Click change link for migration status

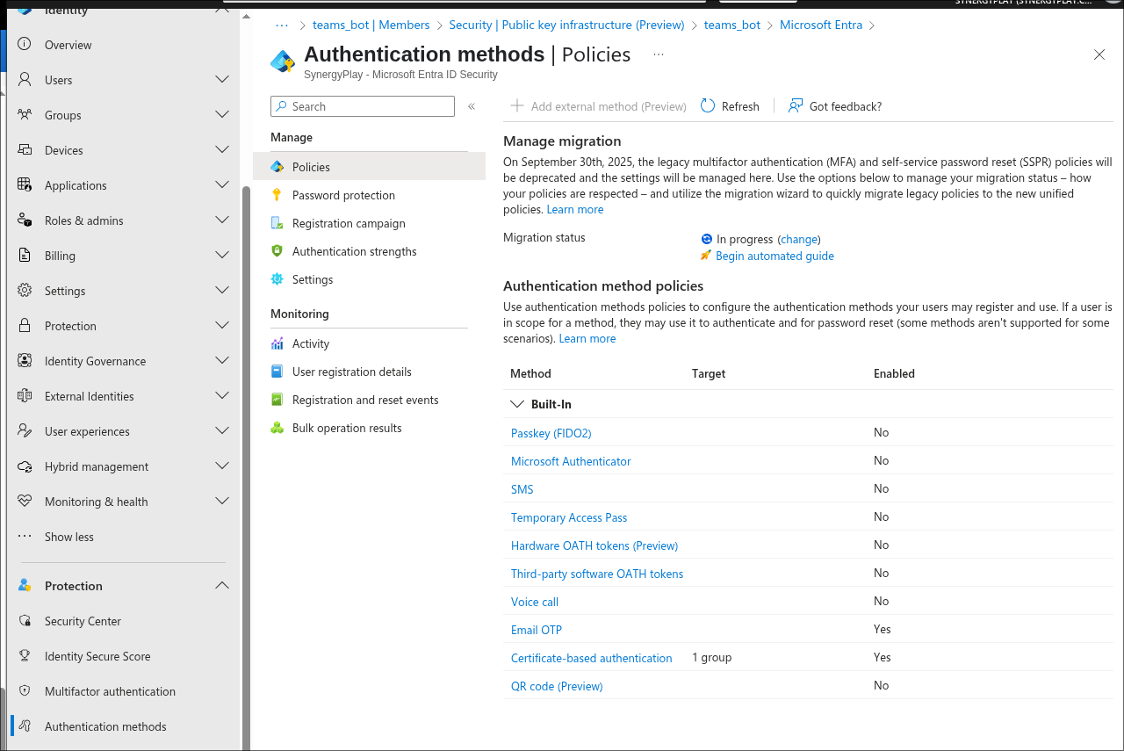point(799,239)
